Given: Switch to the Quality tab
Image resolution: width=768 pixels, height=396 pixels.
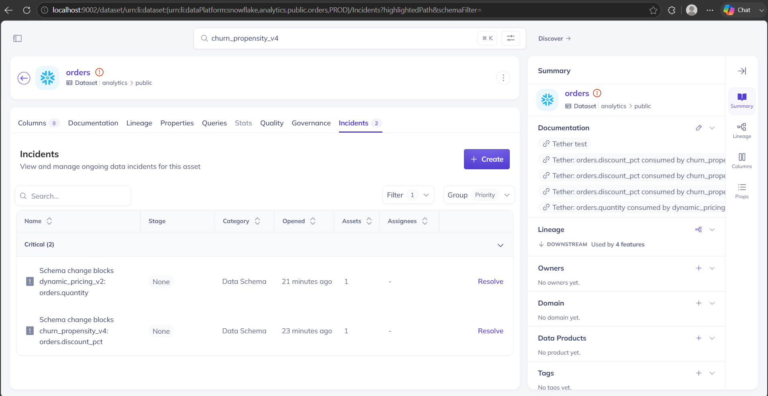Looking at the screenshot, I should (x=272, y=123).
